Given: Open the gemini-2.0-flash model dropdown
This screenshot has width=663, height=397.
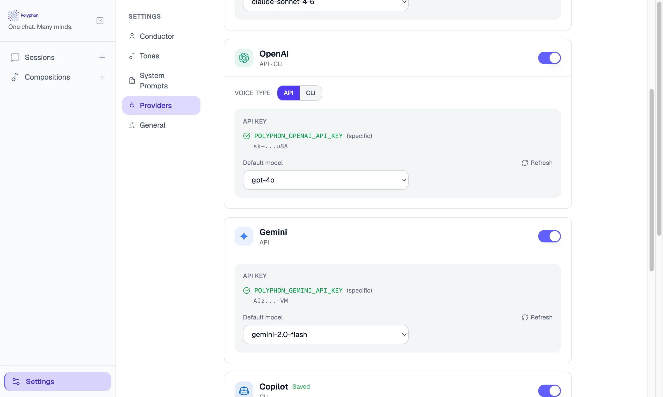Looking at the screenshot, I should point(325,334).
